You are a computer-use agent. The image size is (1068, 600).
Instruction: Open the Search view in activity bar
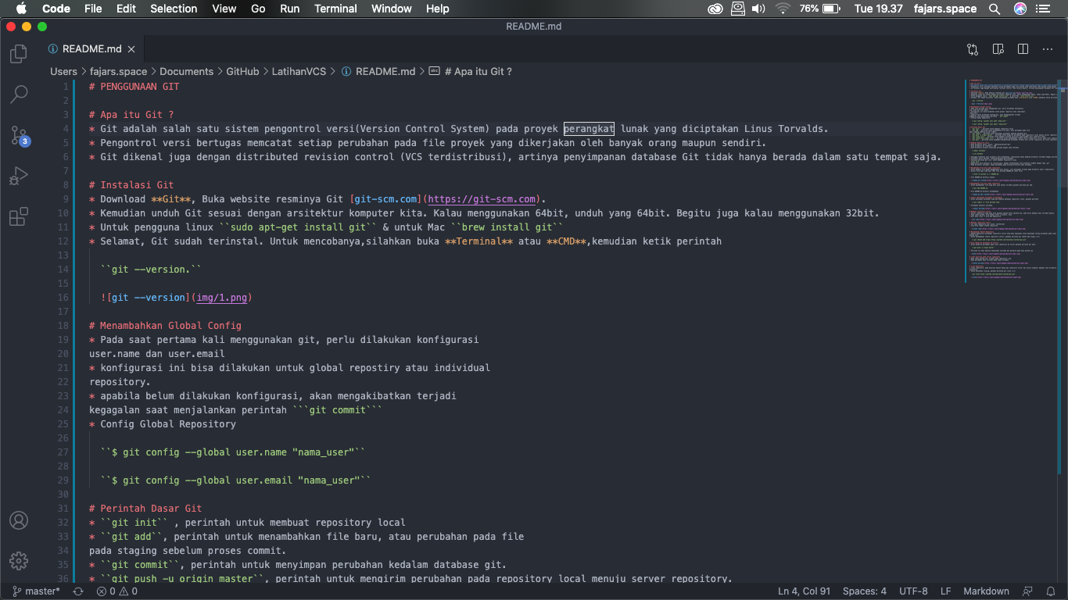point(19,95)
